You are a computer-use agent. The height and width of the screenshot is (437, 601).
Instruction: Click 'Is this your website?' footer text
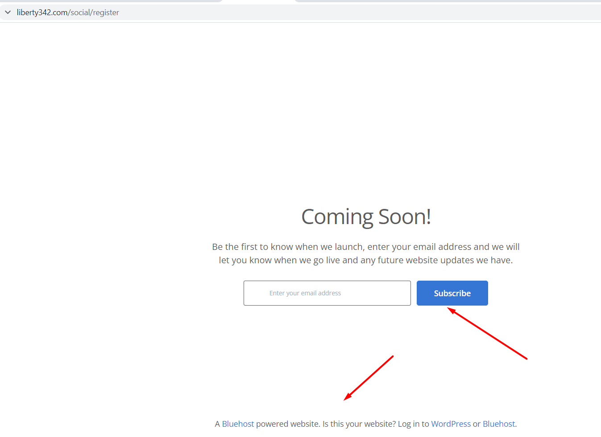[x=359, y=424]
